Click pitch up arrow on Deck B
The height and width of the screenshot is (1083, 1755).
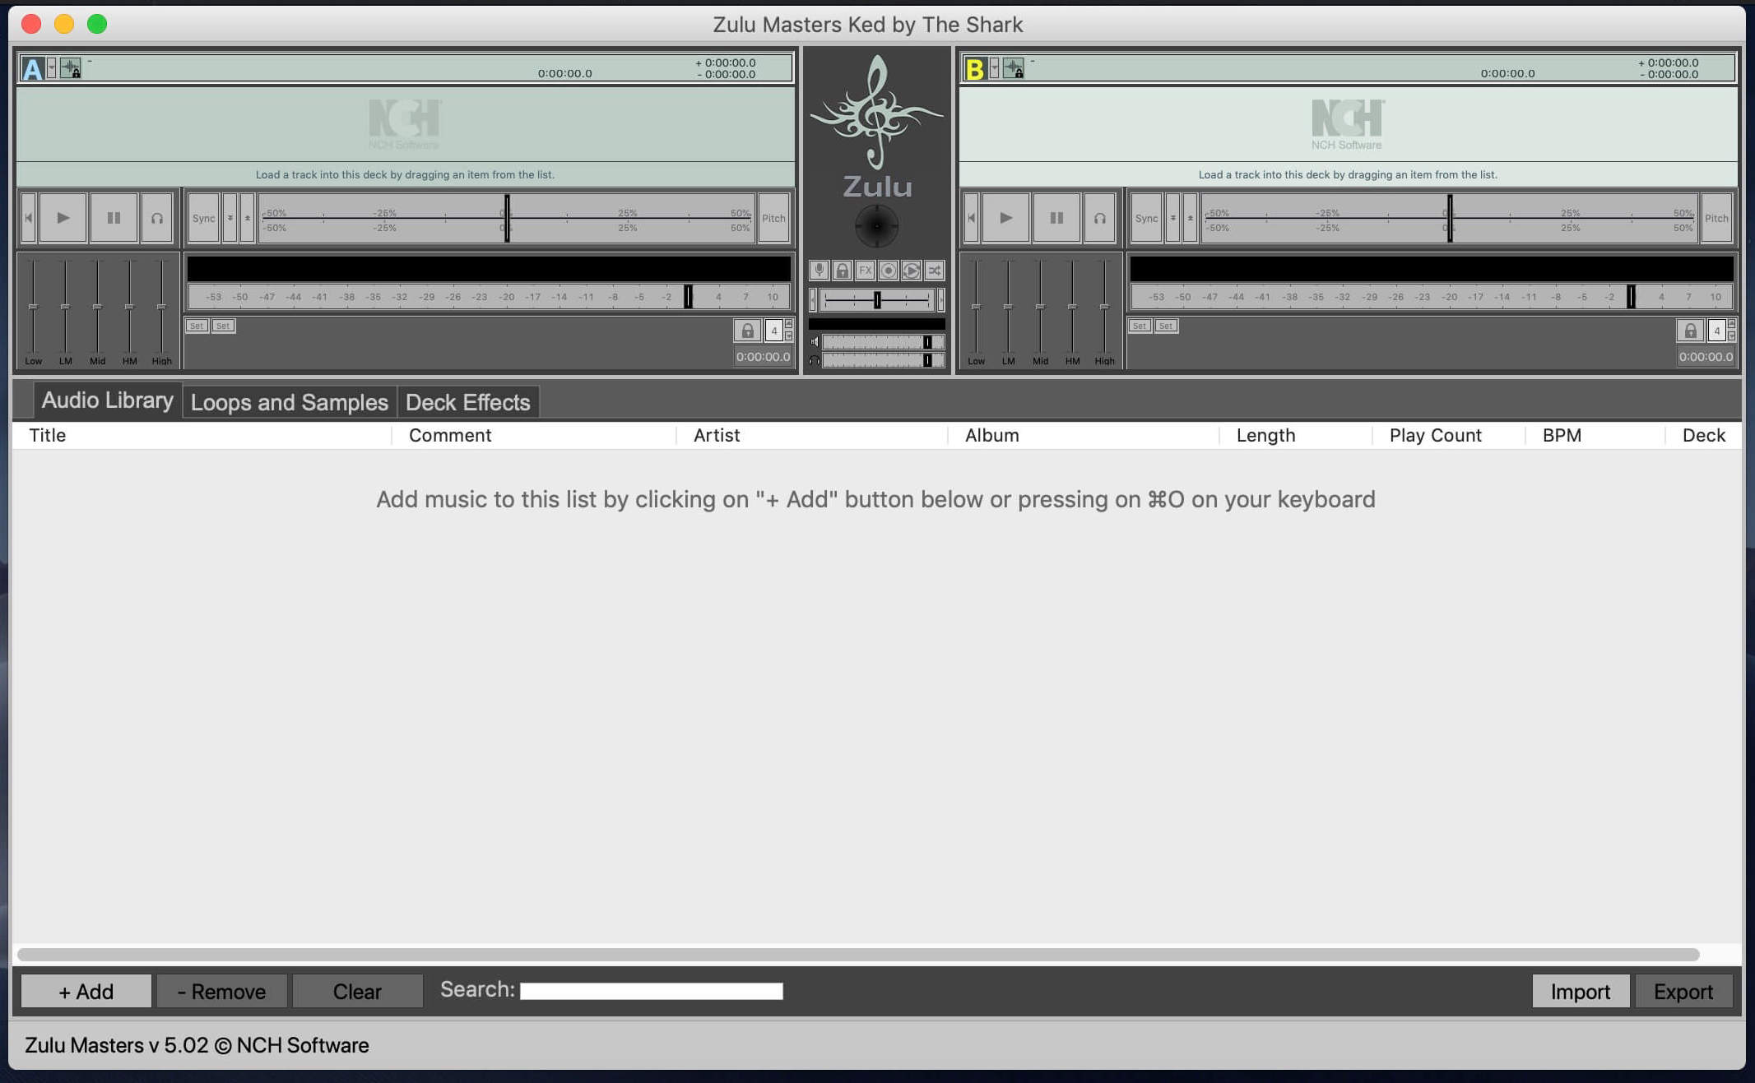pos(1190,218)
